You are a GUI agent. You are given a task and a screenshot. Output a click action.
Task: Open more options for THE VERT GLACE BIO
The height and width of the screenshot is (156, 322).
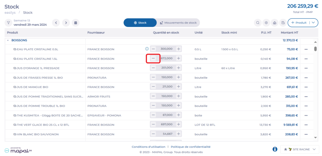[x=306, y=125]
